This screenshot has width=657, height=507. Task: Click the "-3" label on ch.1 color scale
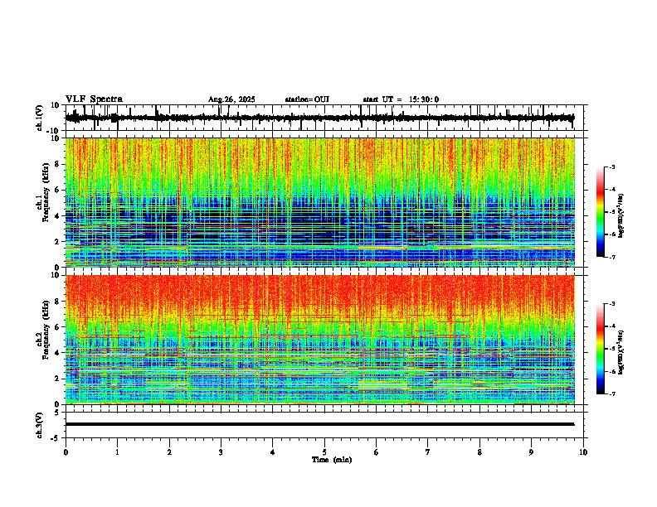[x=612, y=167]
